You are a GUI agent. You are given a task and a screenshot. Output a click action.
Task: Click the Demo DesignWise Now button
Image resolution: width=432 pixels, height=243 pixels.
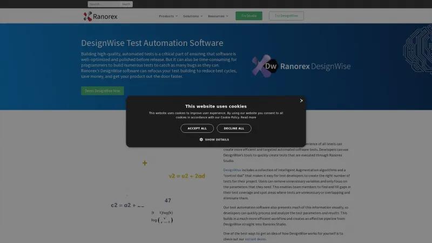[x=102, y=91]
